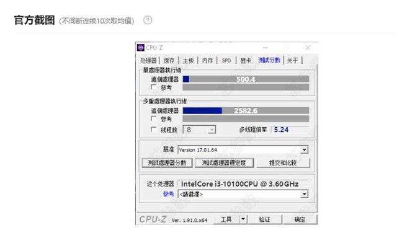Click the empty multi-thread reference bar
This screenshot has width=397, height=238.
pos(246,118)
